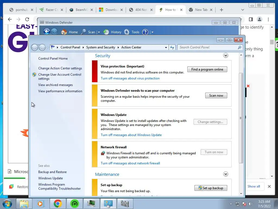Open Windows Update under See also

(50, 178)
